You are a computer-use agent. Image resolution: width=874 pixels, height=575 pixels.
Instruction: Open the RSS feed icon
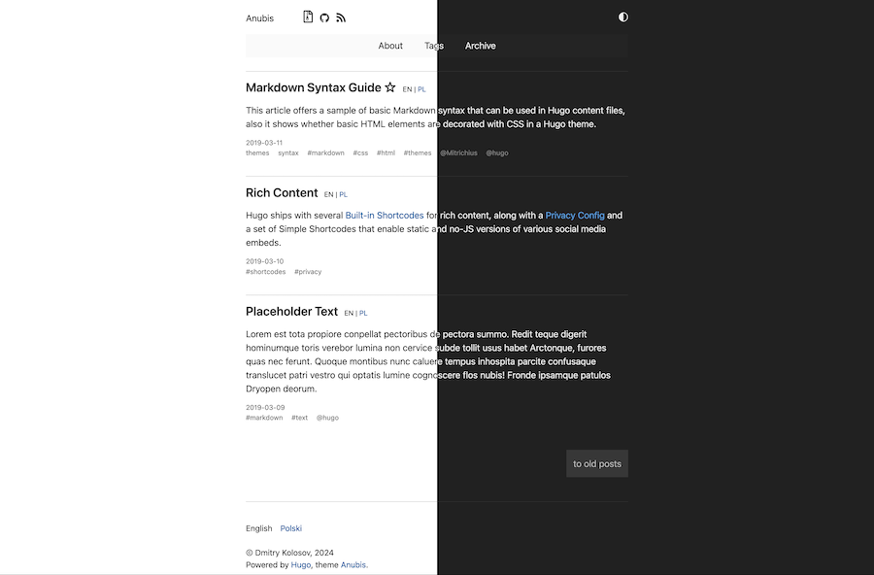[x=341, y=17]
